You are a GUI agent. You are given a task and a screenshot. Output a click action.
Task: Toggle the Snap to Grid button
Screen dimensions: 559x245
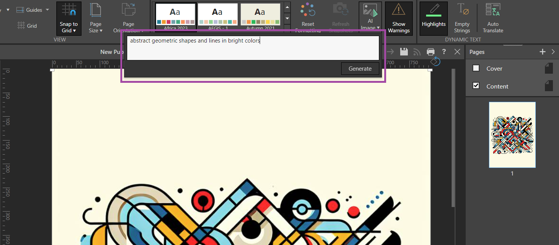(x=69, y=19)
